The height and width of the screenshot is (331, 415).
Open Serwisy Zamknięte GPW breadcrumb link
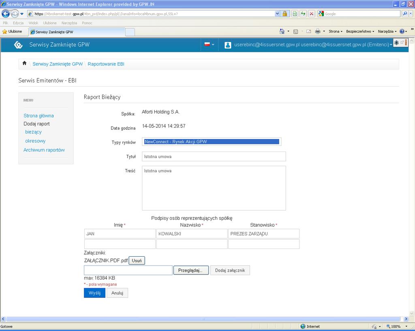tap(58, 64)
